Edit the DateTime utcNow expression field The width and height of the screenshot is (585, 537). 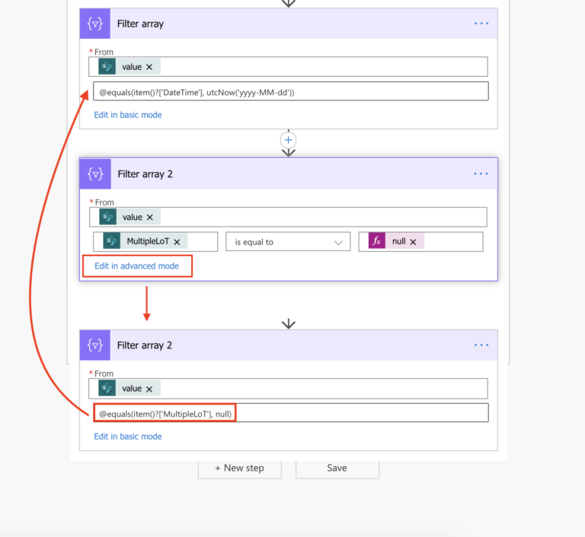coord(291,92)
